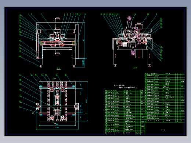The image size is (191, 143).
Task: Click the technical notes text above parts list
Action: coord(126,87)
